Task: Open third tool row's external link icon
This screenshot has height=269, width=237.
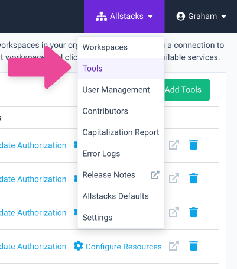Action: coord(174,212)
